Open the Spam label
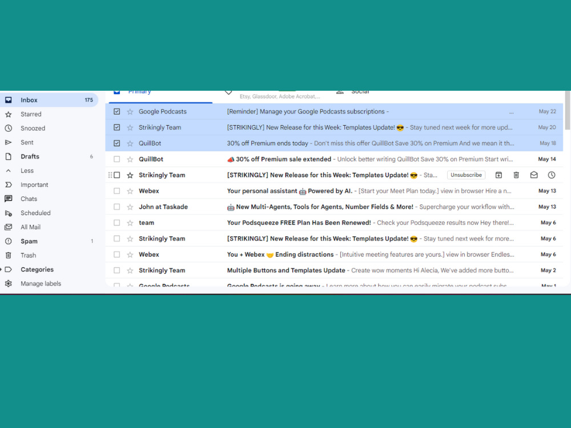The image size is (571, 428). 29,241
